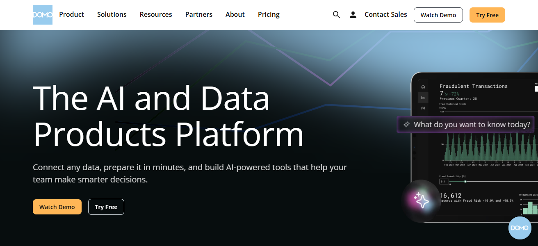
Task: Expand the Product navigation menu
Action: pyautogui.click(x=71, y=15)
